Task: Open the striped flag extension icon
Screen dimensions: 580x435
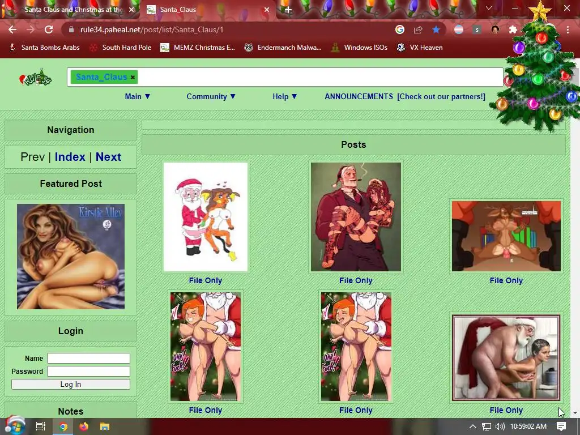Action: pos(459,29)
